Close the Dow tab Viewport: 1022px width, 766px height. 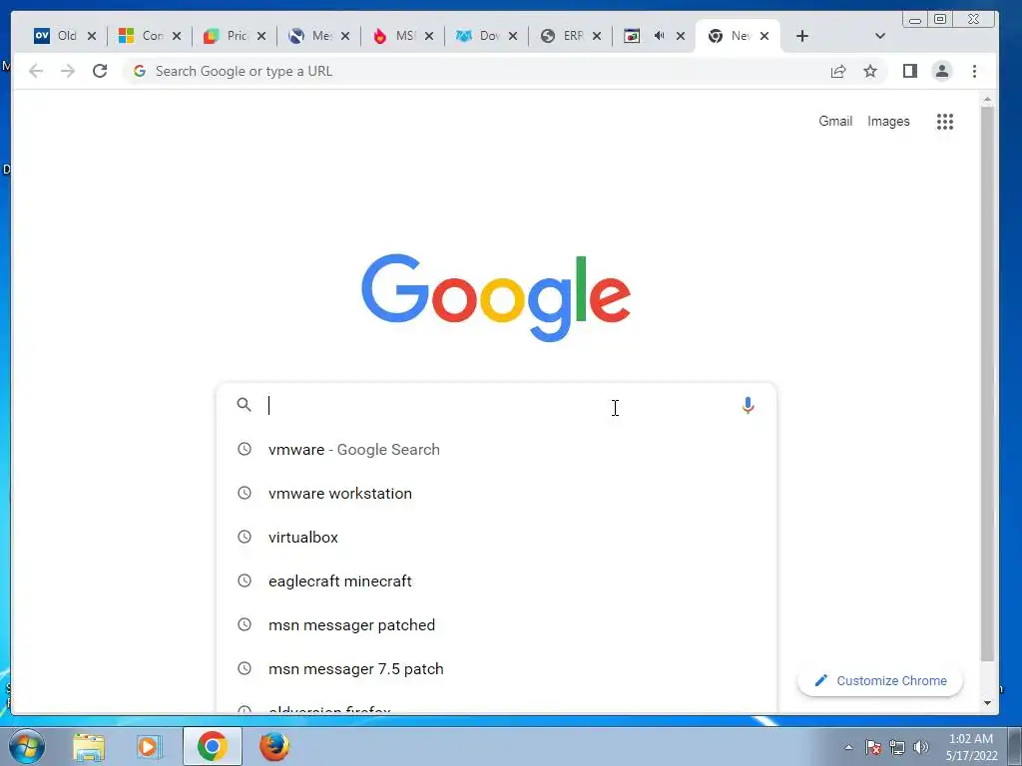click(x=513, y=36)
